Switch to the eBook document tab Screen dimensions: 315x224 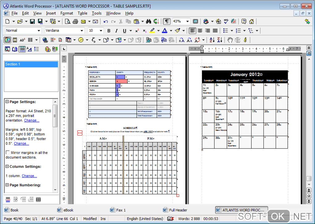(x=65, y=210)
